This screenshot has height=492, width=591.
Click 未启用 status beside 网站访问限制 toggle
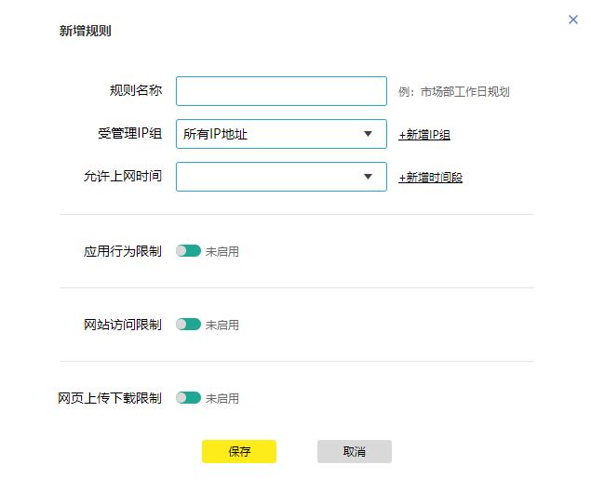click(x=222, y=325)
